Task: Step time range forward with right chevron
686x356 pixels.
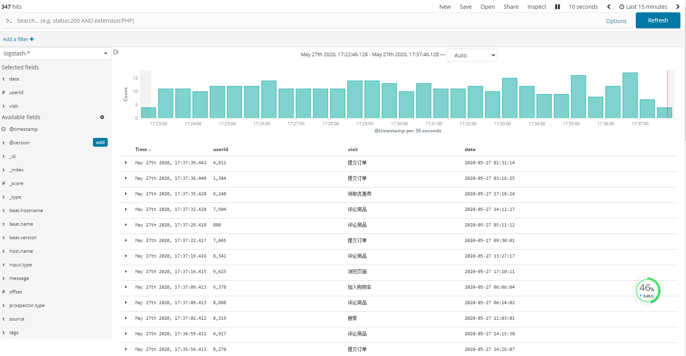Action: (x=678, y=7)
